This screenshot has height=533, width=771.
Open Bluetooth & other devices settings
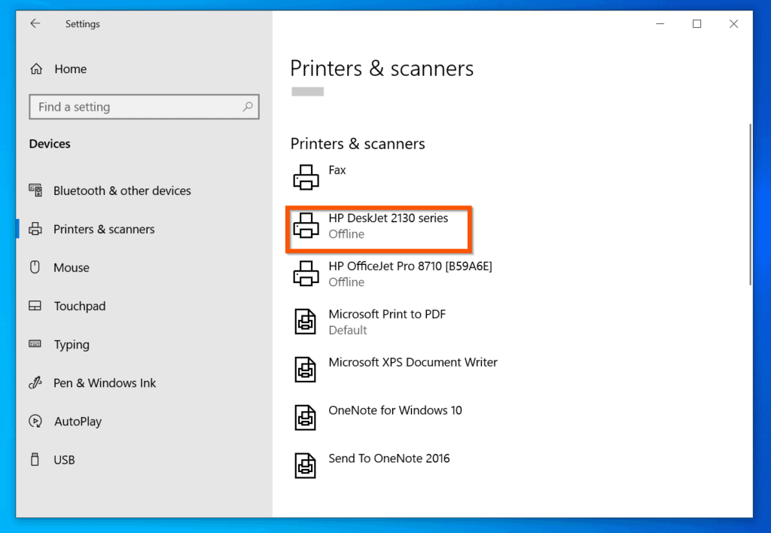tap(144, 190)
